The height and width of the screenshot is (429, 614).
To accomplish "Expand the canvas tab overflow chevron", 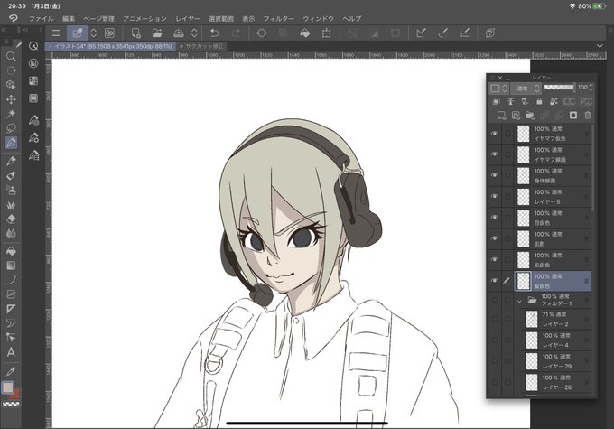I will (600, 46).
